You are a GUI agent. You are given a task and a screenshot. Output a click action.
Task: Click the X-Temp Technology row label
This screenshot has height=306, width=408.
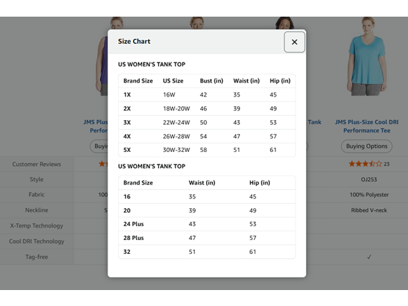(x=36, y=226)
